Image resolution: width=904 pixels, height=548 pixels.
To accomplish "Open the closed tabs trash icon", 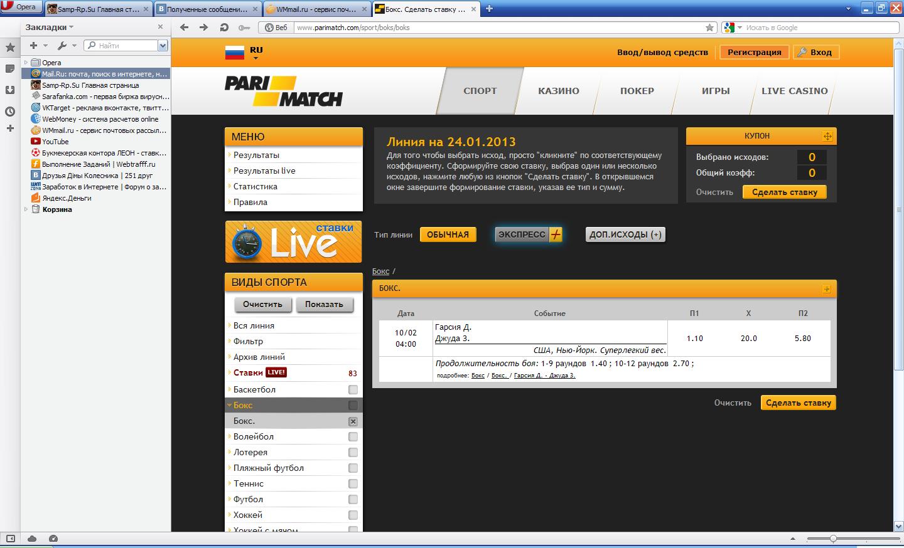I will [x=849, y=8].
